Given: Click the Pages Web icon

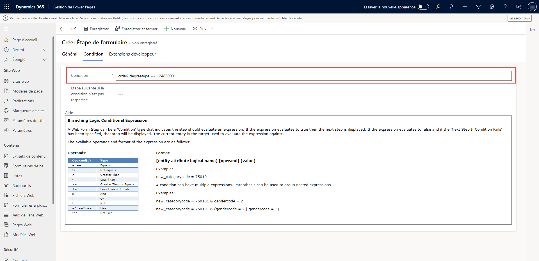Looking at the screenshot, I should point(6,225).
